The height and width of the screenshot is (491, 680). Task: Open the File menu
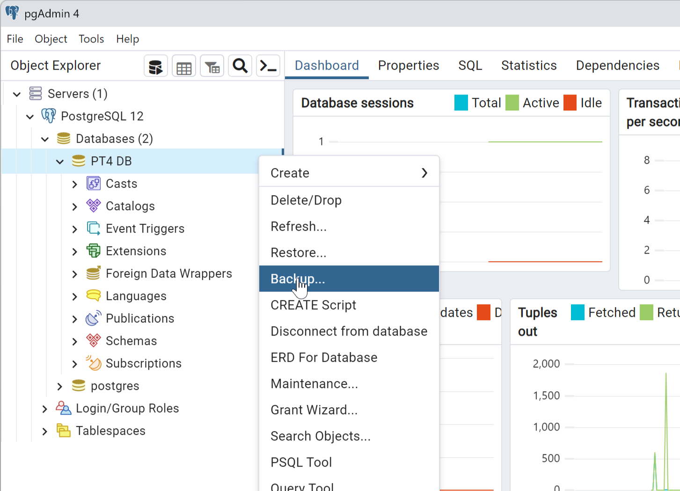coord(15,39)
